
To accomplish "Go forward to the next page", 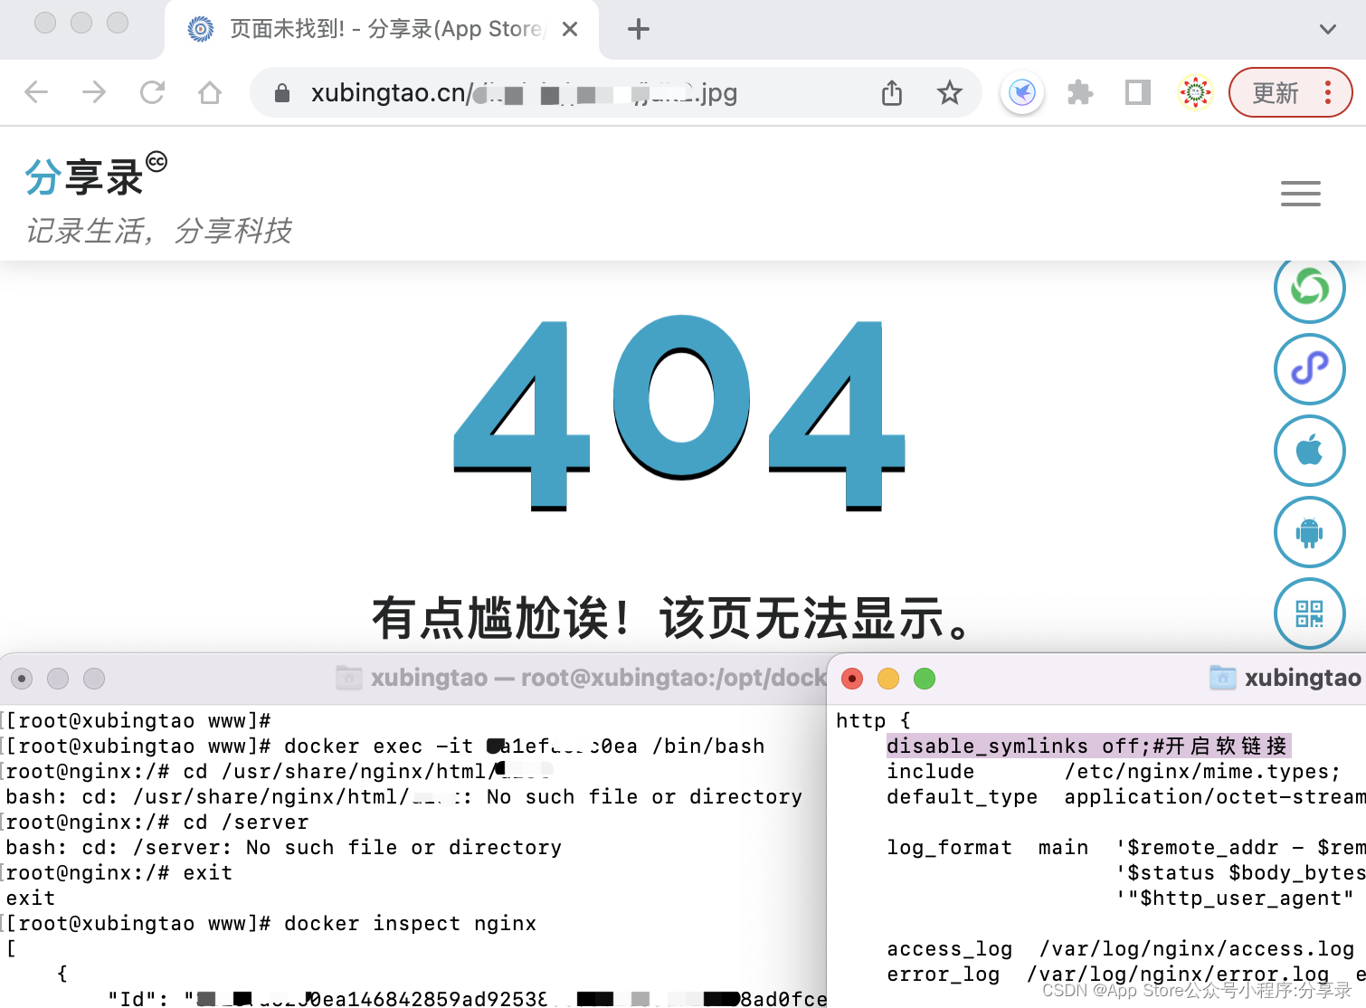I will (94, 92).
